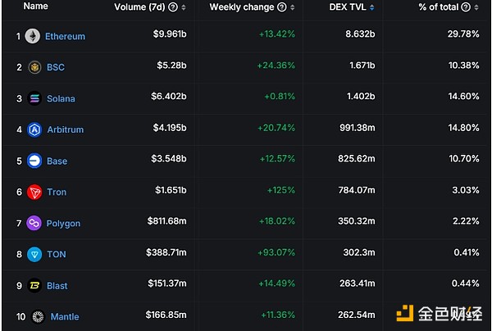The image size is (492, 331).
Task: Click the Solana logo icon
Action: (x=34, y=98)
